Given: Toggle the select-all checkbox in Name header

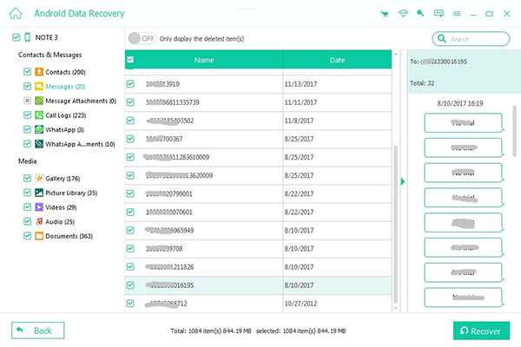Looking at the screenshot, I should tap(130, 60).
